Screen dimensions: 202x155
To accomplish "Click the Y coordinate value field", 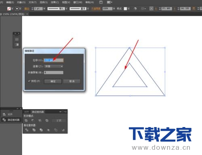I will click(185, 9).
